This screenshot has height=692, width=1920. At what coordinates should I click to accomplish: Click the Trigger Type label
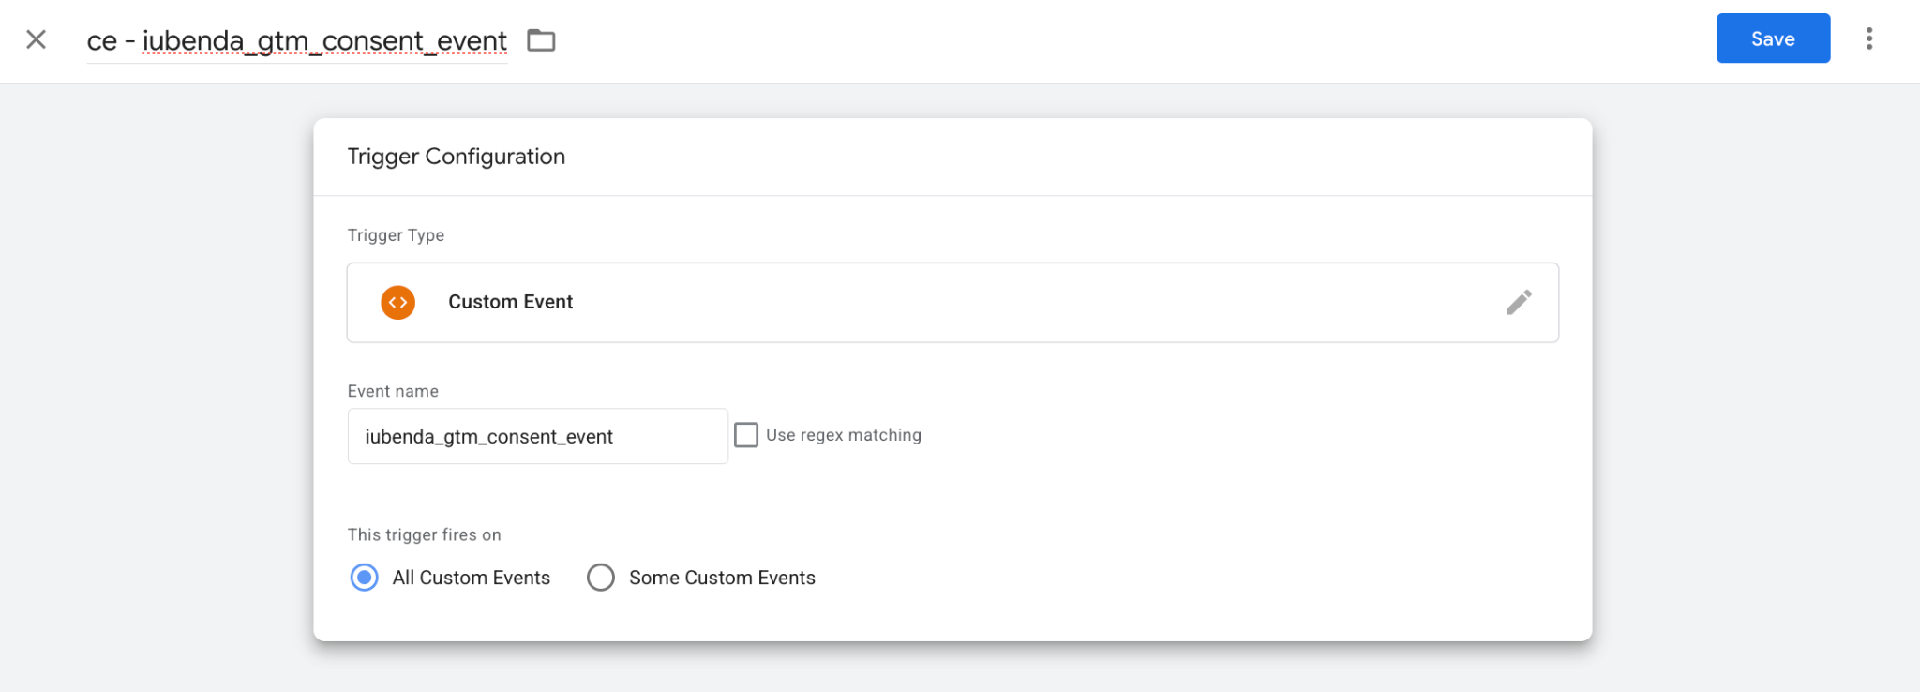[x=396, y=235]
